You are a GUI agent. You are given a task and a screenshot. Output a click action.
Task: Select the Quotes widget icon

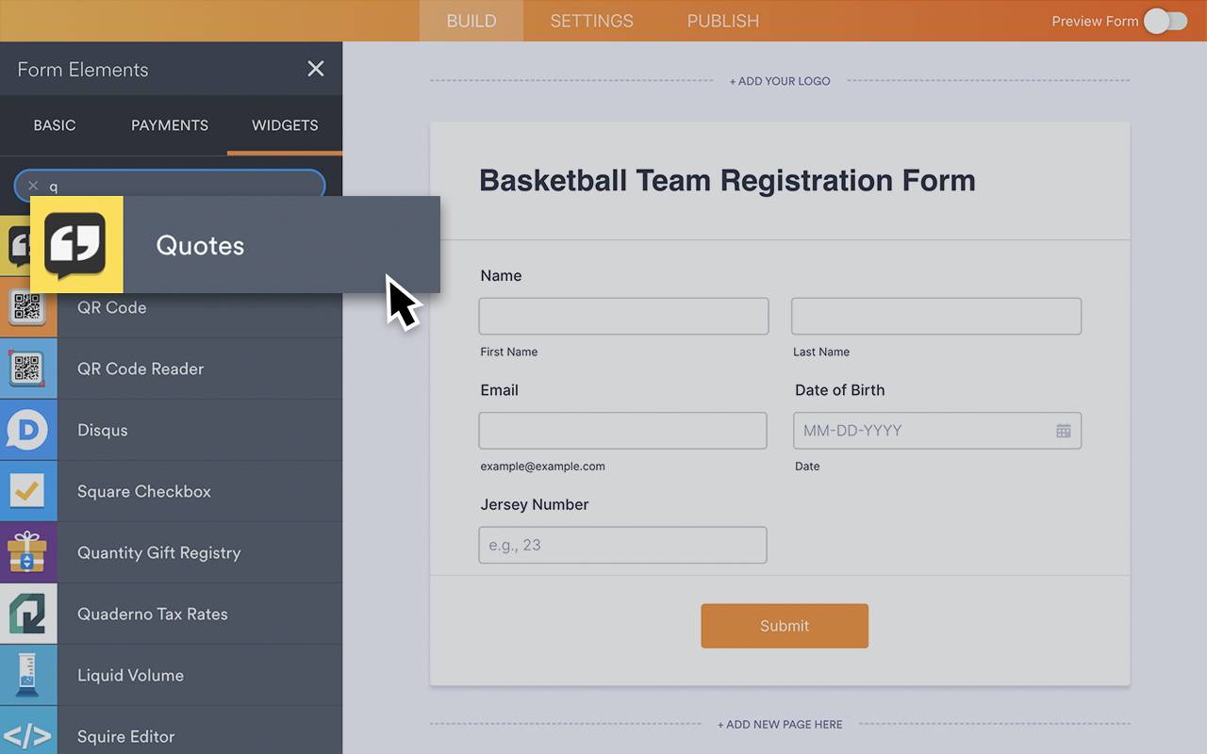pos(75,244)
